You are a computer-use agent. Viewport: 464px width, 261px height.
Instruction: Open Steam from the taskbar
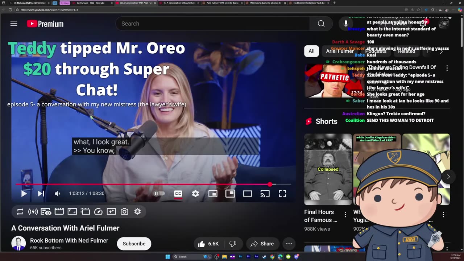coord(264,257)
